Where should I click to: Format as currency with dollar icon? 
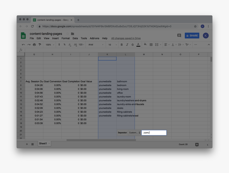pyautogui.click(x=59, y=45)
